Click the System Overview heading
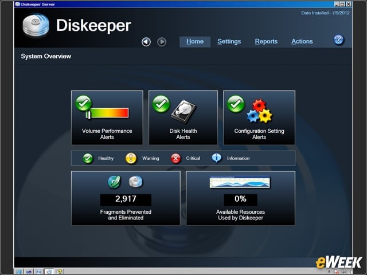This screenshot has height=275, width=367. pos(46,56)
